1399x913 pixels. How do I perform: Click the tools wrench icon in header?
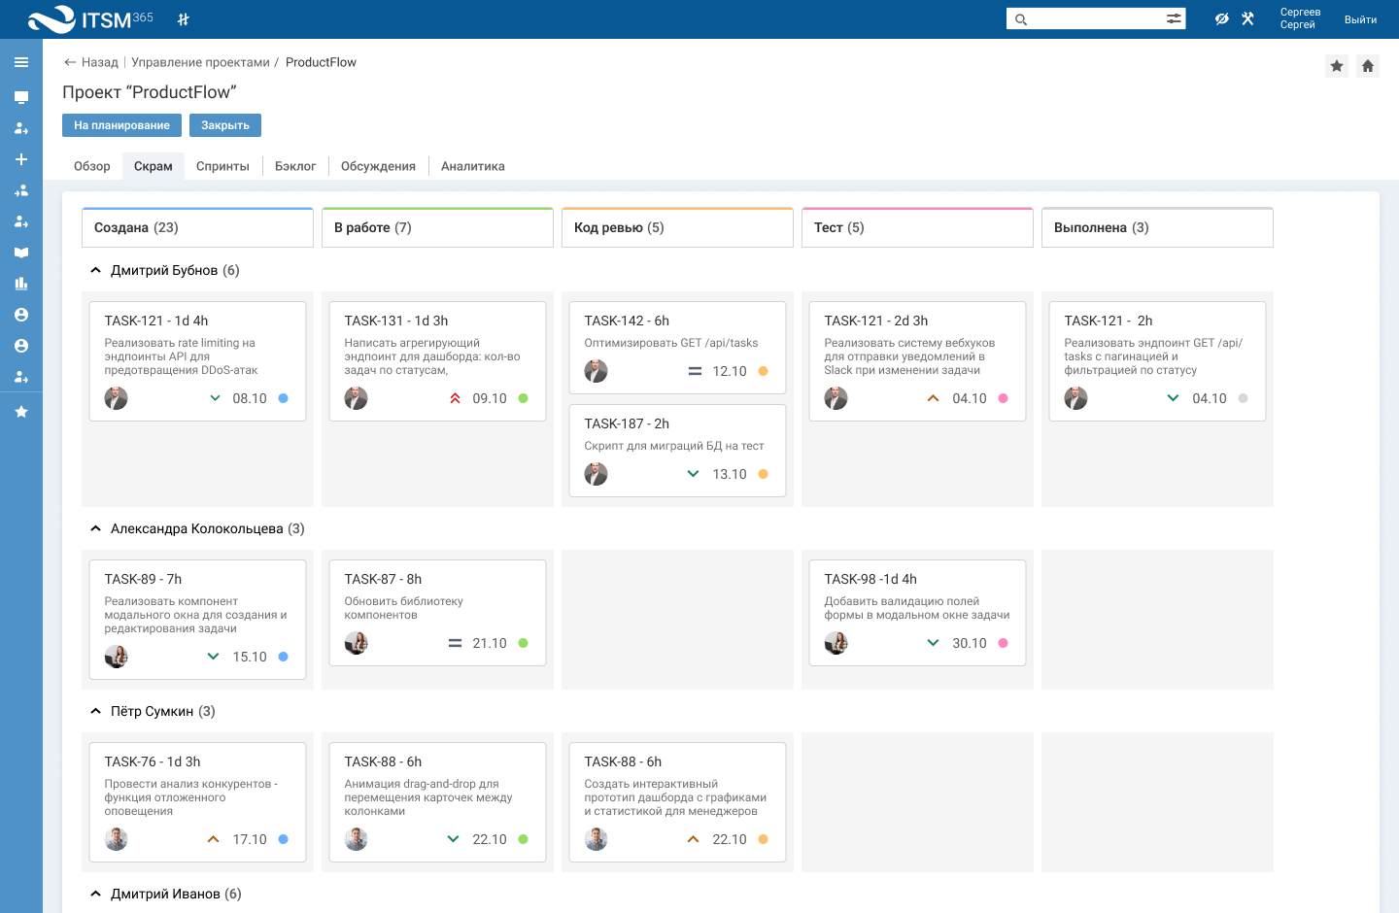point(1248,18)
